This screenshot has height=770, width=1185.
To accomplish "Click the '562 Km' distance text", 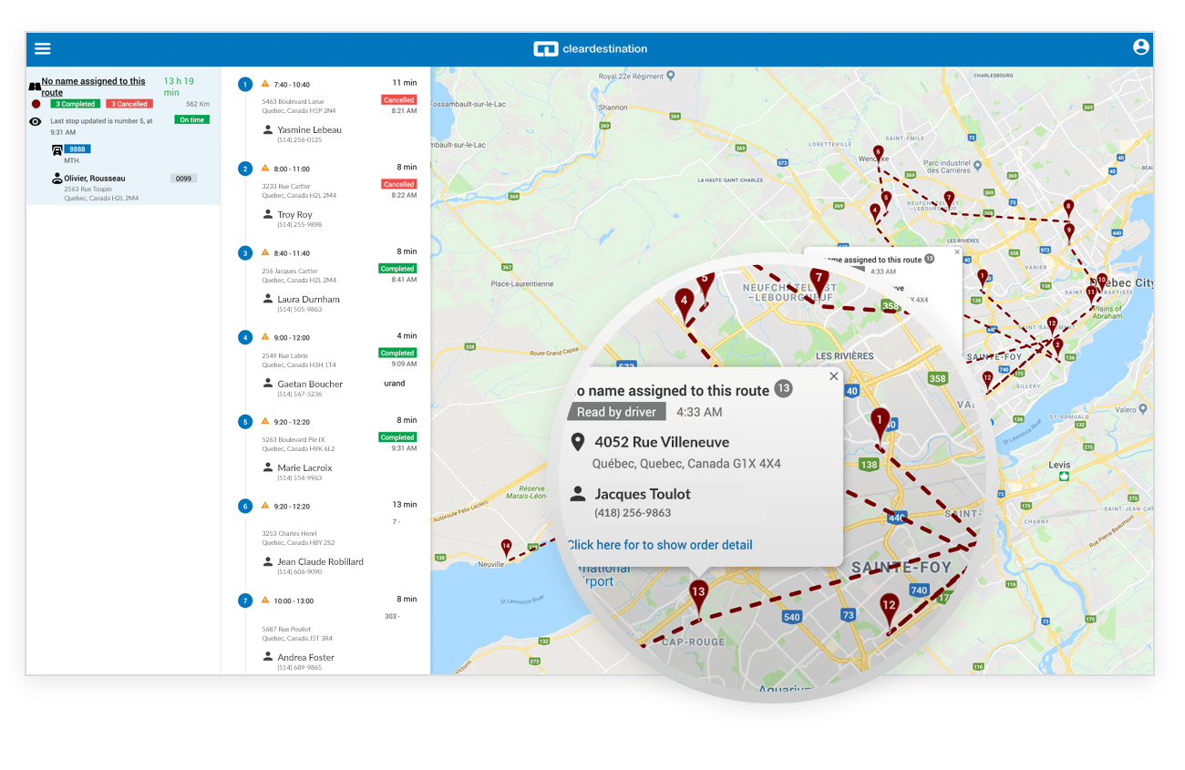I will [x=198, y=104].
